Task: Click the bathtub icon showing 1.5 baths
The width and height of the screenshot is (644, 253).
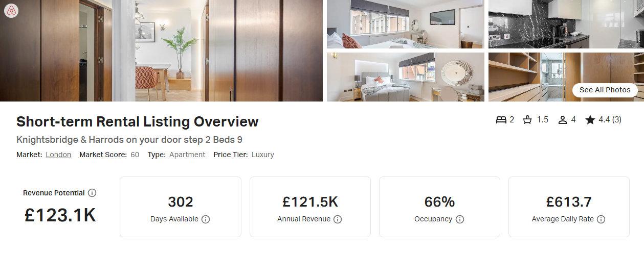Action: 528,120
